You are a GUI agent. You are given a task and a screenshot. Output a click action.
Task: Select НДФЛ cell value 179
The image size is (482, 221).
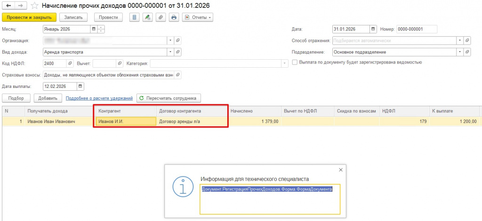tap(404, 121)
